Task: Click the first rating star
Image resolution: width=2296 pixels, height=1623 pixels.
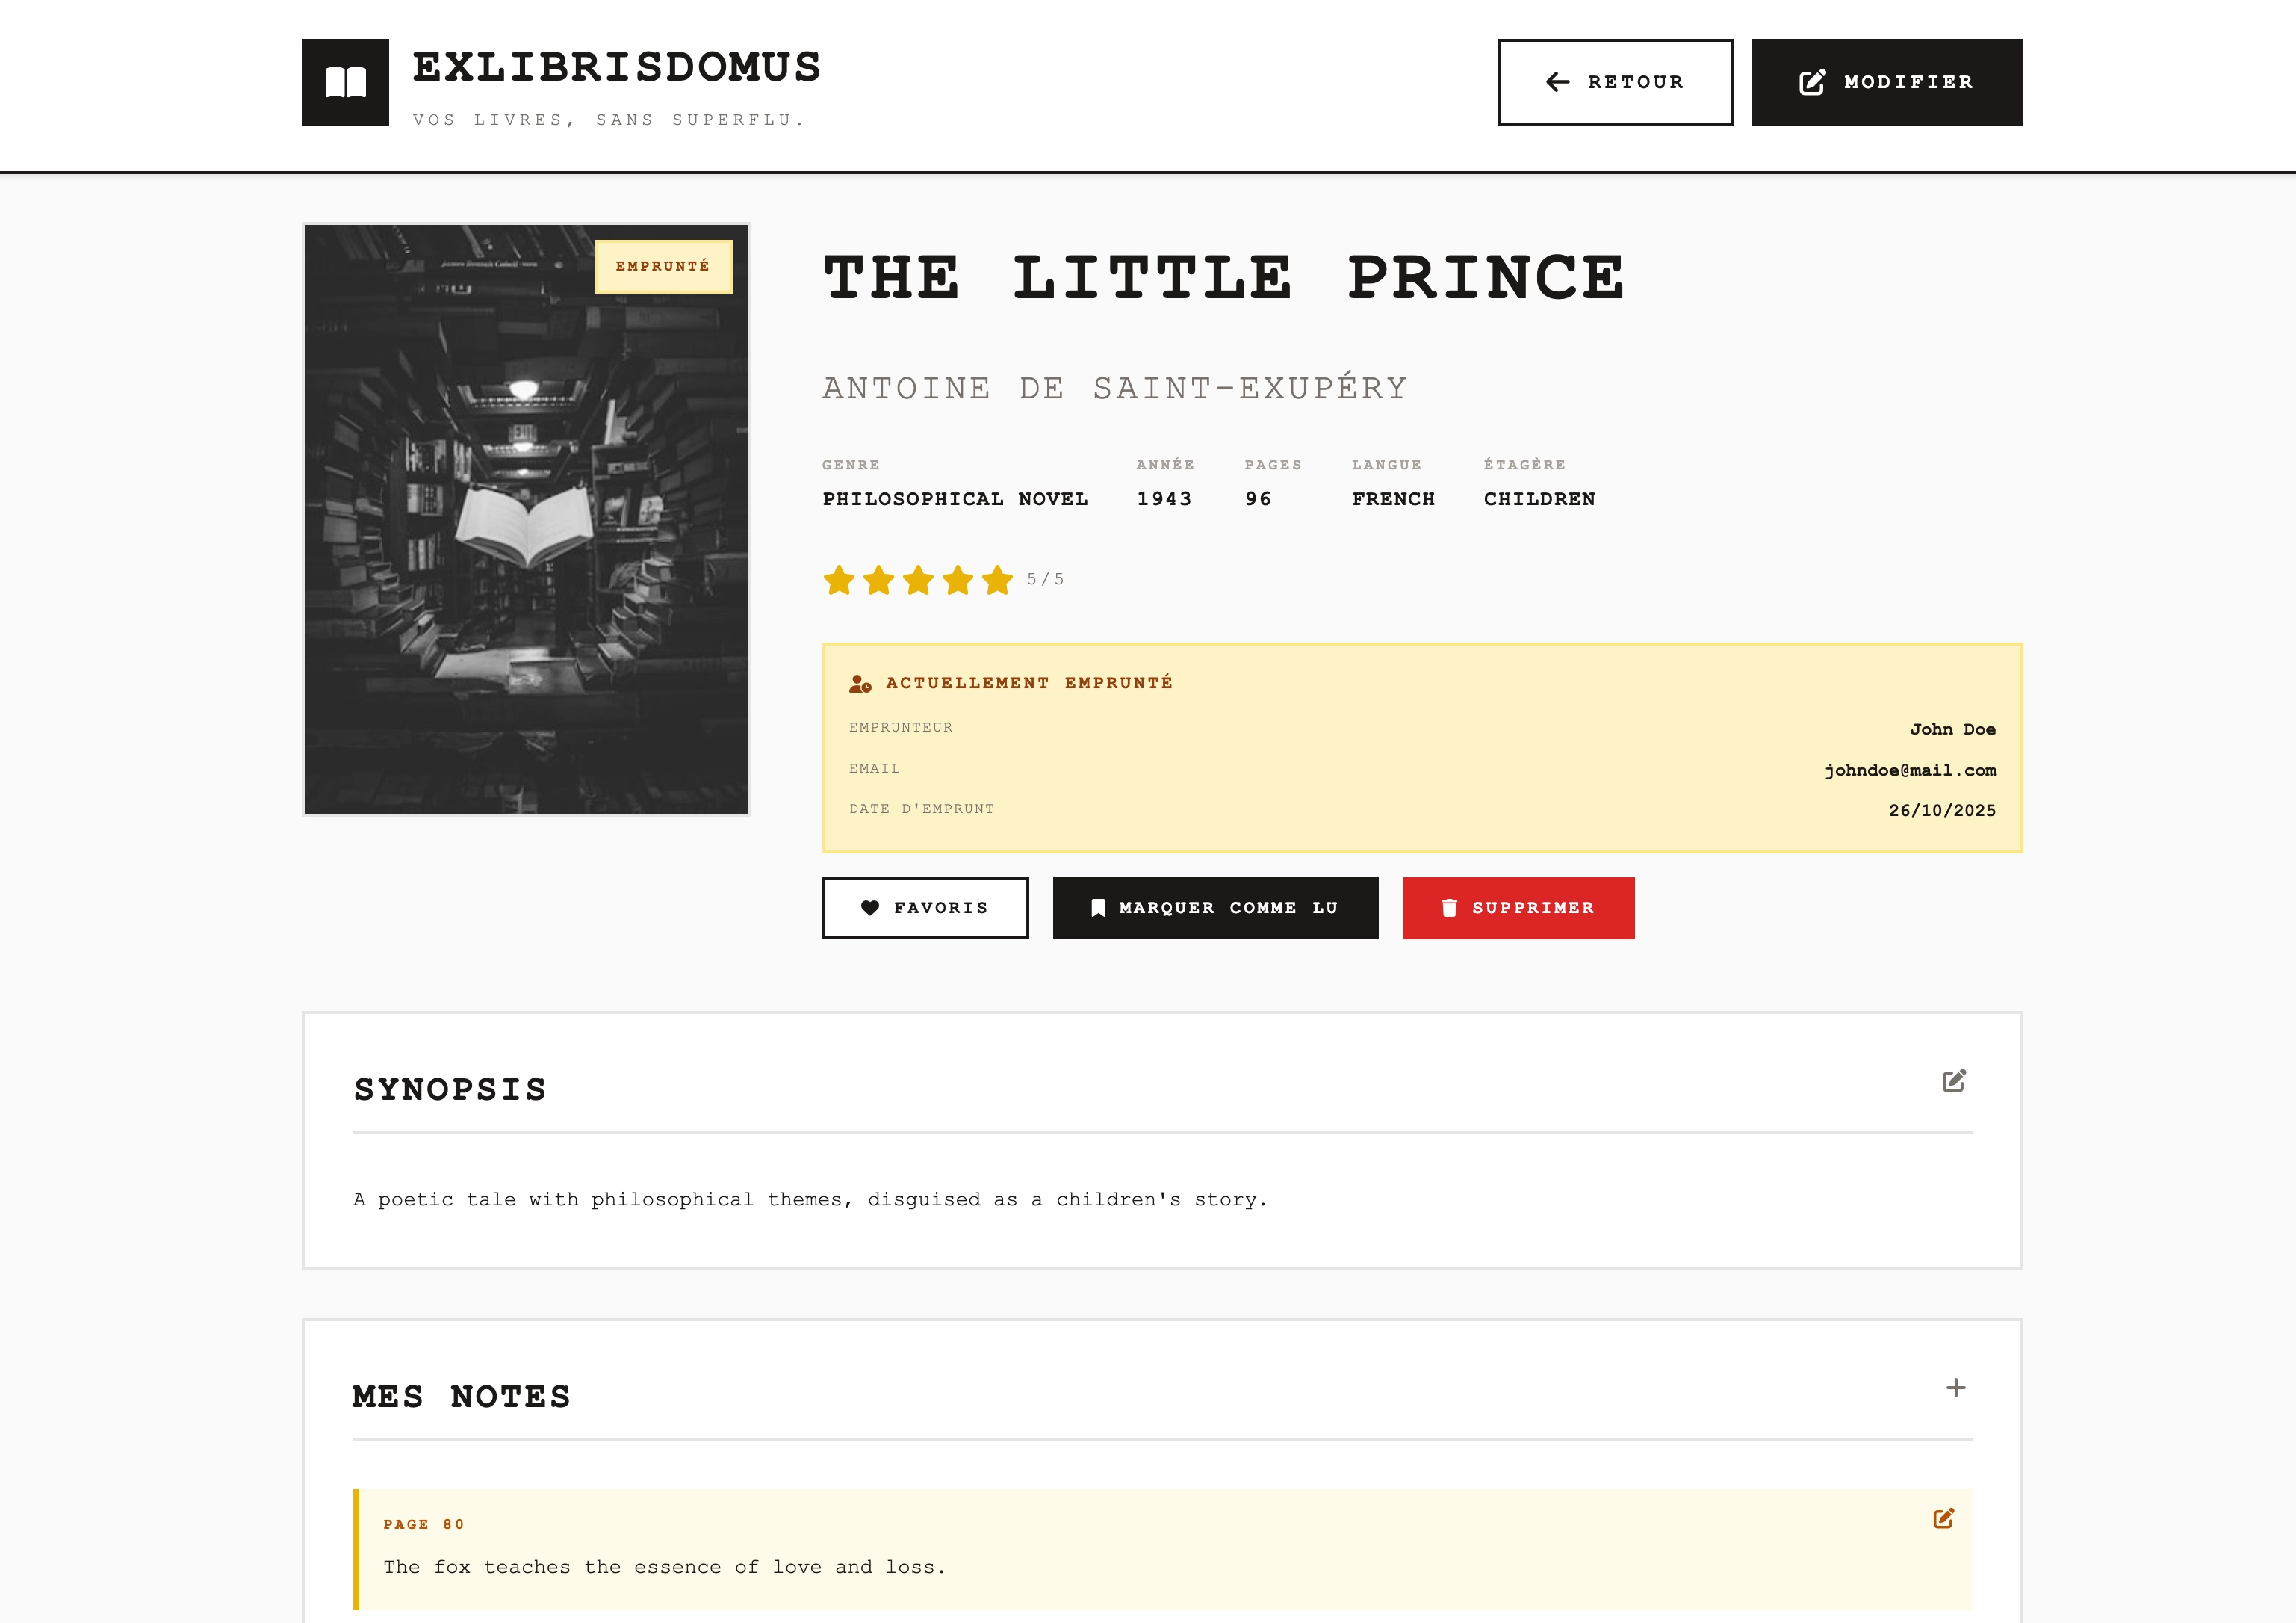Action: point(839,581)
